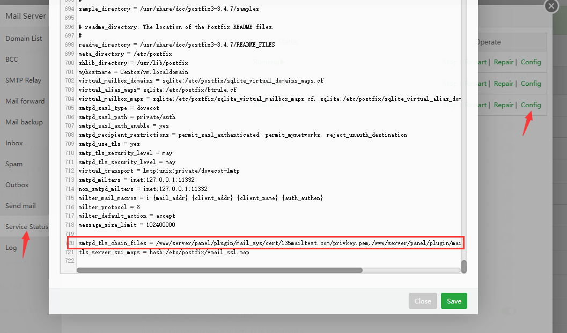Click the '# readme_directory' comment line
567x333 pixels.
point(176,27)
